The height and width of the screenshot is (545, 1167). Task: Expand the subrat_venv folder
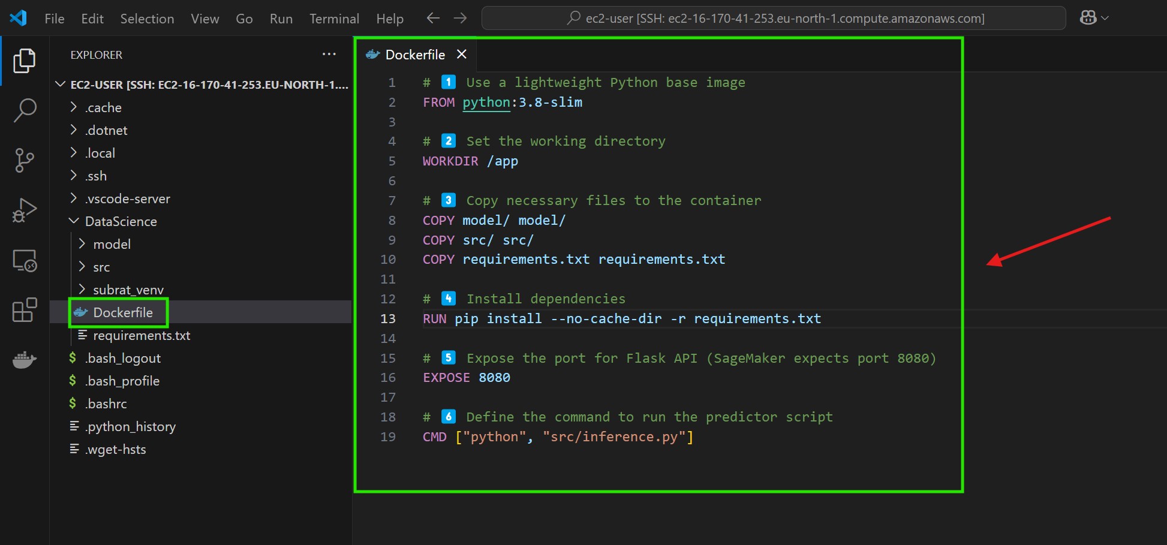[x=128, y=290]
